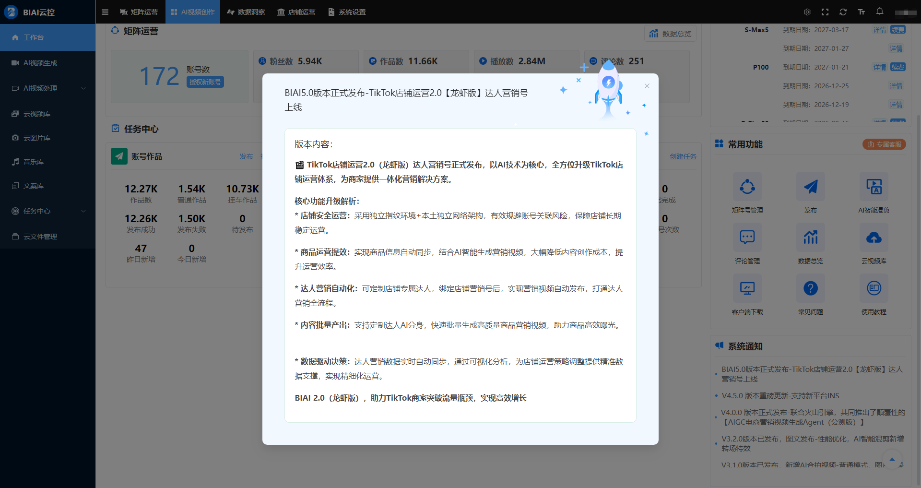Open 文案库 in sidebar
This screenshot has width=921, height=488.
coord(48,186)
